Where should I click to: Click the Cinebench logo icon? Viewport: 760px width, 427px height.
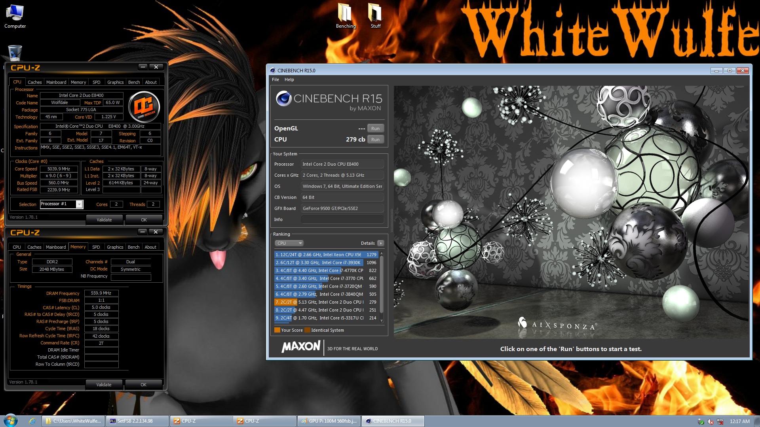click(x=283, y=98)
